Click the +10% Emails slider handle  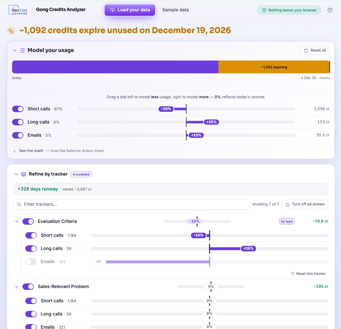196,135
